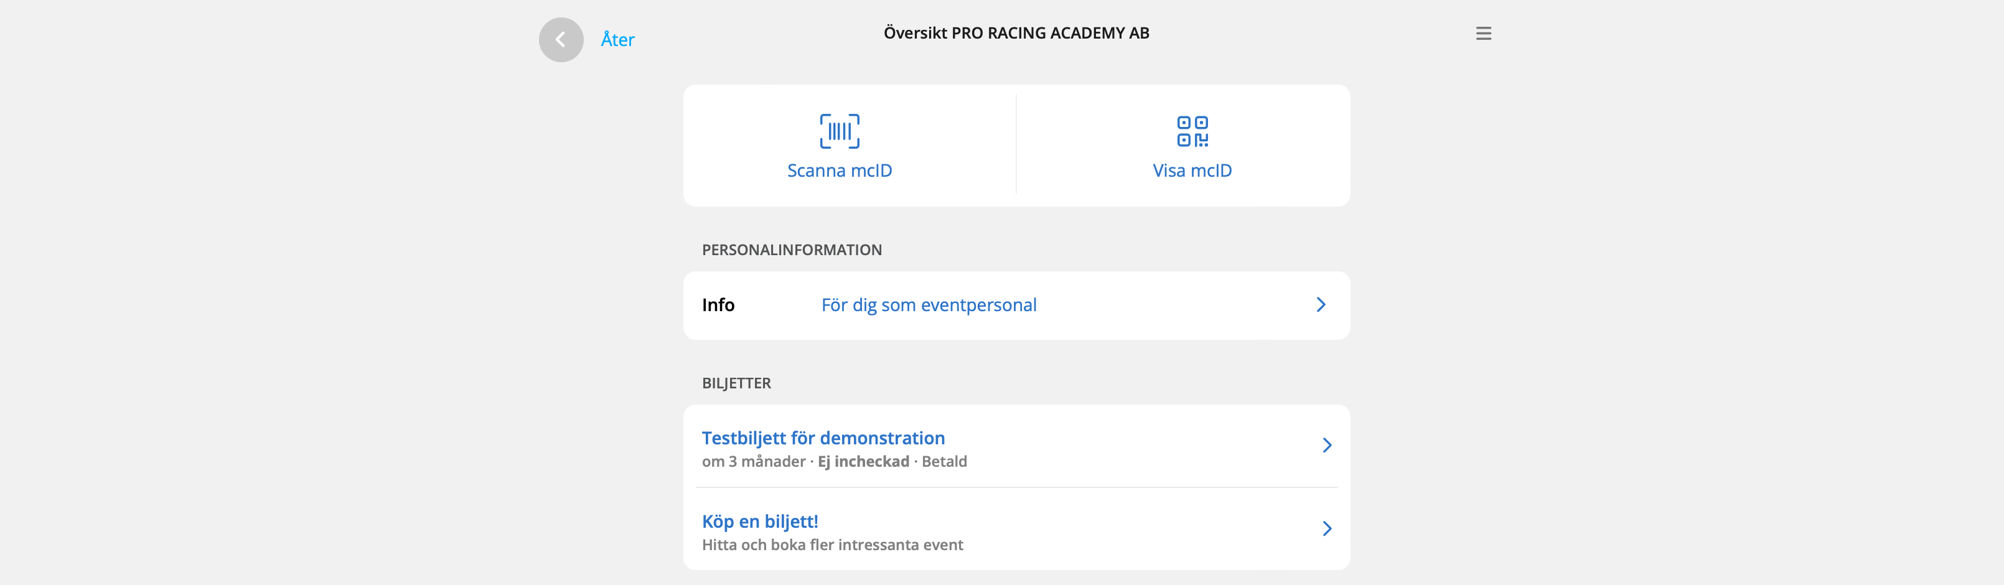Click the PERSONALINFORMATION section heading
The height and width of the screenshot is (585, 2004).
(x=792, y=250)
